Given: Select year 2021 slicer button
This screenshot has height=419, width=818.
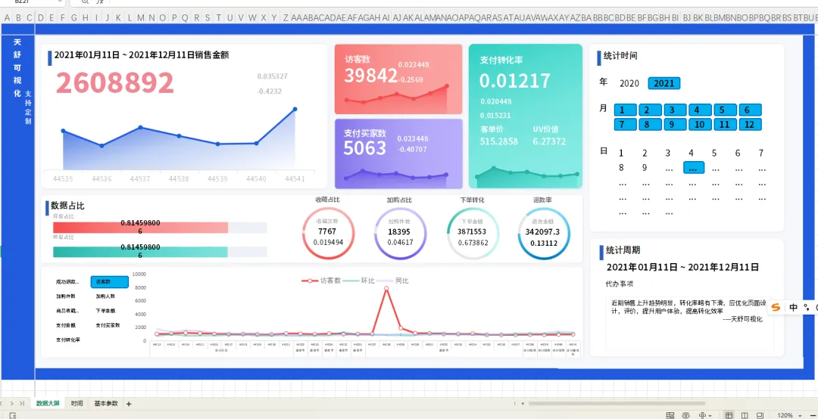Looking at the screenshot, I should (x=664, y=83).
